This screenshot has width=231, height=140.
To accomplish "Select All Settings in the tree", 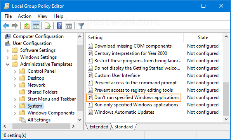I will (x=39, y=120).
